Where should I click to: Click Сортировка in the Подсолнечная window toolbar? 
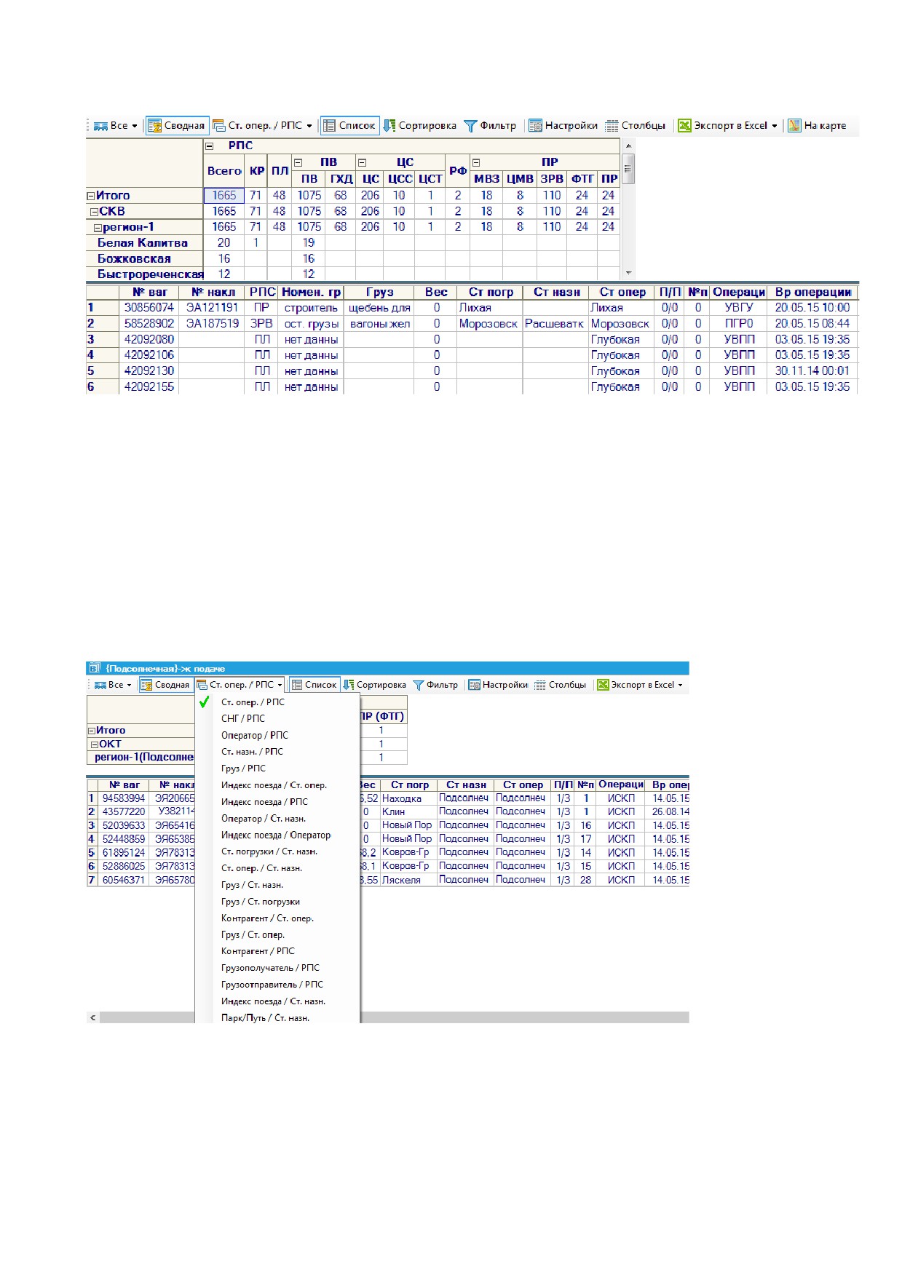coord(375,685)
